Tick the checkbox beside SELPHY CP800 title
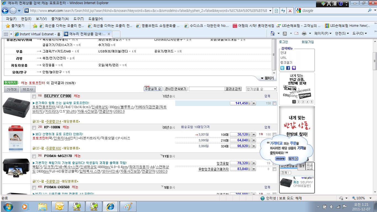The image size is (377, 212). click(x=34, y=96)
